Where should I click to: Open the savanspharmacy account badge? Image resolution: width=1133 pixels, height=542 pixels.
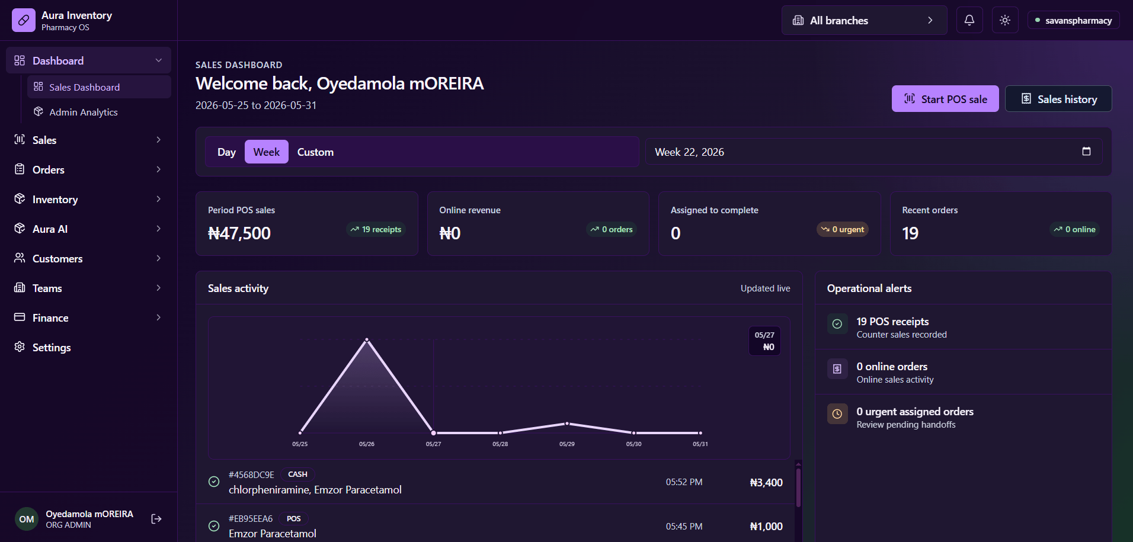1073,20
